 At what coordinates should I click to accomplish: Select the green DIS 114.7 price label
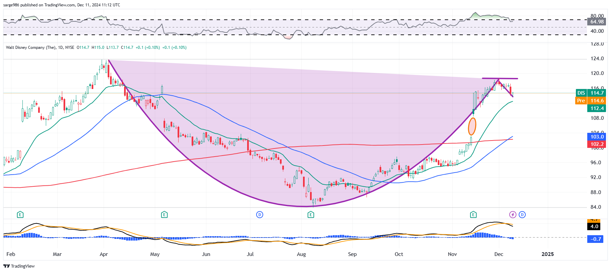coord(591,93)
